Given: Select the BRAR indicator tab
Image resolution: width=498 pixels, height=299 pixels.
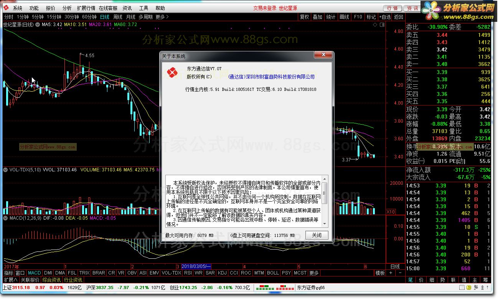Looking at the screenshot, I should pyautogui.click(x=99, y=273).
